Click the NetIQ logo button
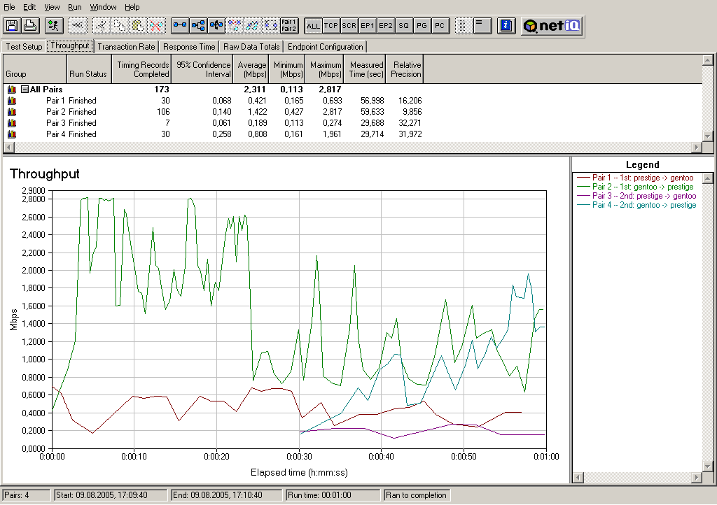717x505 pixels. point(551,26)
